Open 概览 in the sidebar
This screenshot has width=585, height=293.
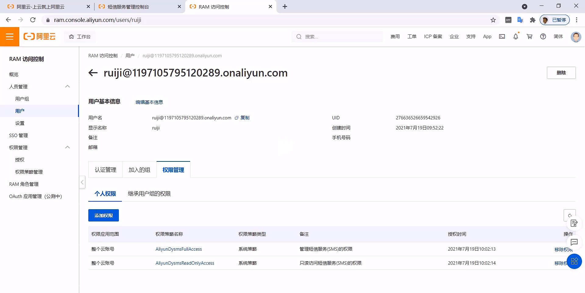pos(14,74)
